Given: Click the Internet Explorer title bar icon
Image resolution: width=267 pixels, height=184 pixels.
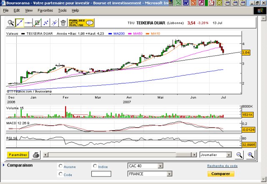Looking at the screenshot, I should [3, 3].
